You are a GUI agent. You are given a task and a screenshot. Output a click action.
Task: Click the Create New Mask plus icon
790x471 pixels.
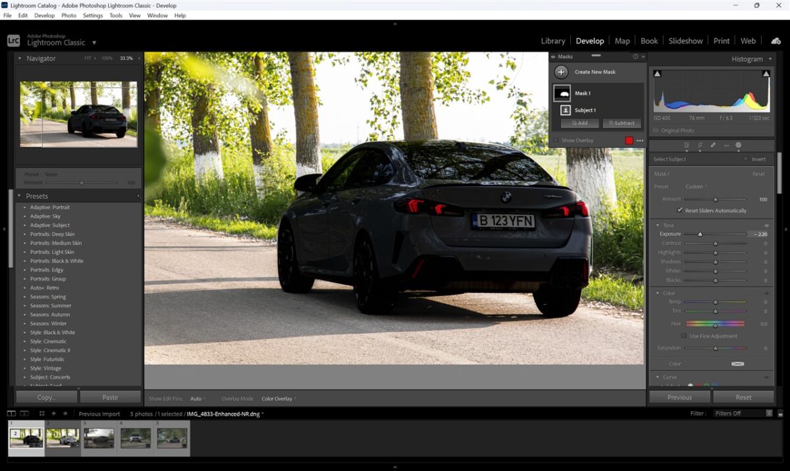561,72
